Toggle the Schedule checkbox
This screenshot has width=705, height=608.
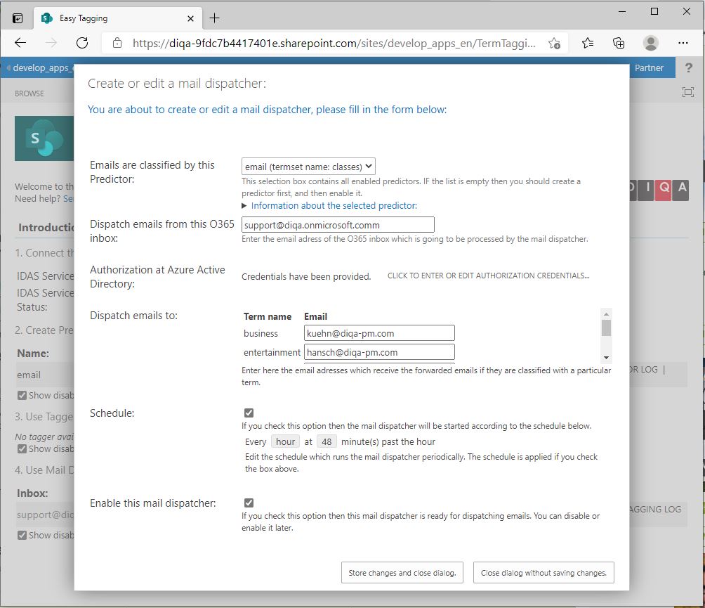click(249, 413)
